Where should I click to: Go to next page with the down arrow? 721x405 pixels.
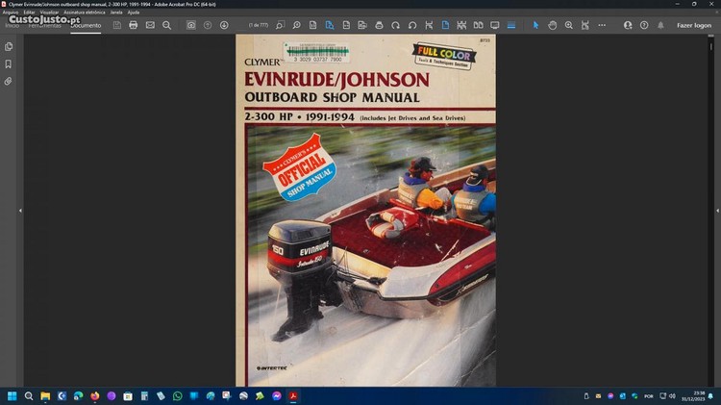(224, 25)
